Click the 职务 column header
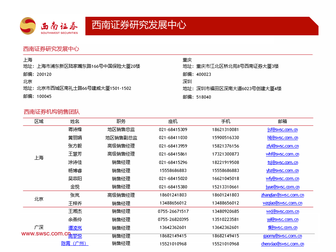This screenshot has height=252, width=336. tap(121, 122)
